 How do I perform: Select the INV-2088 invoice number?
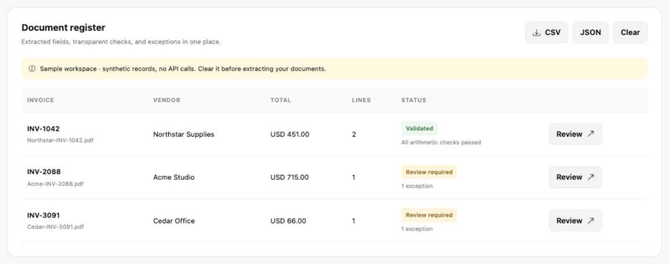44,172
